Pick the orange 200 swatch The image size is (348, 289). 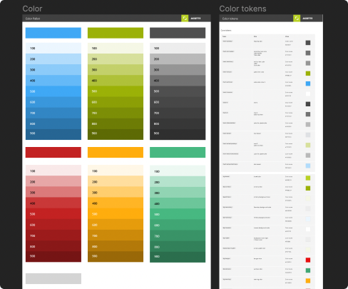point(116,181)
